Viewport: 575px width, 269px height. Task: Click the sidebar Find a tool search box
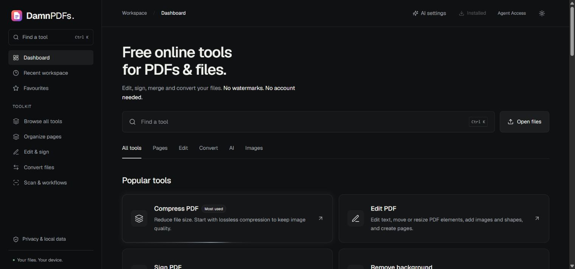pos(51,37)
